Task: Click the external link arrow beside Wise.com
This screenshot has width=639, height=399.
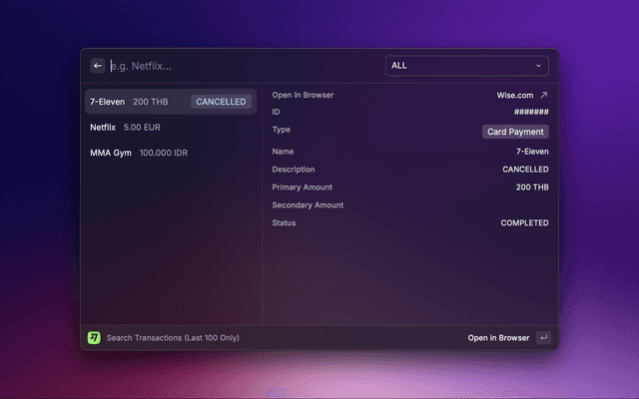Action: [544, 96]
